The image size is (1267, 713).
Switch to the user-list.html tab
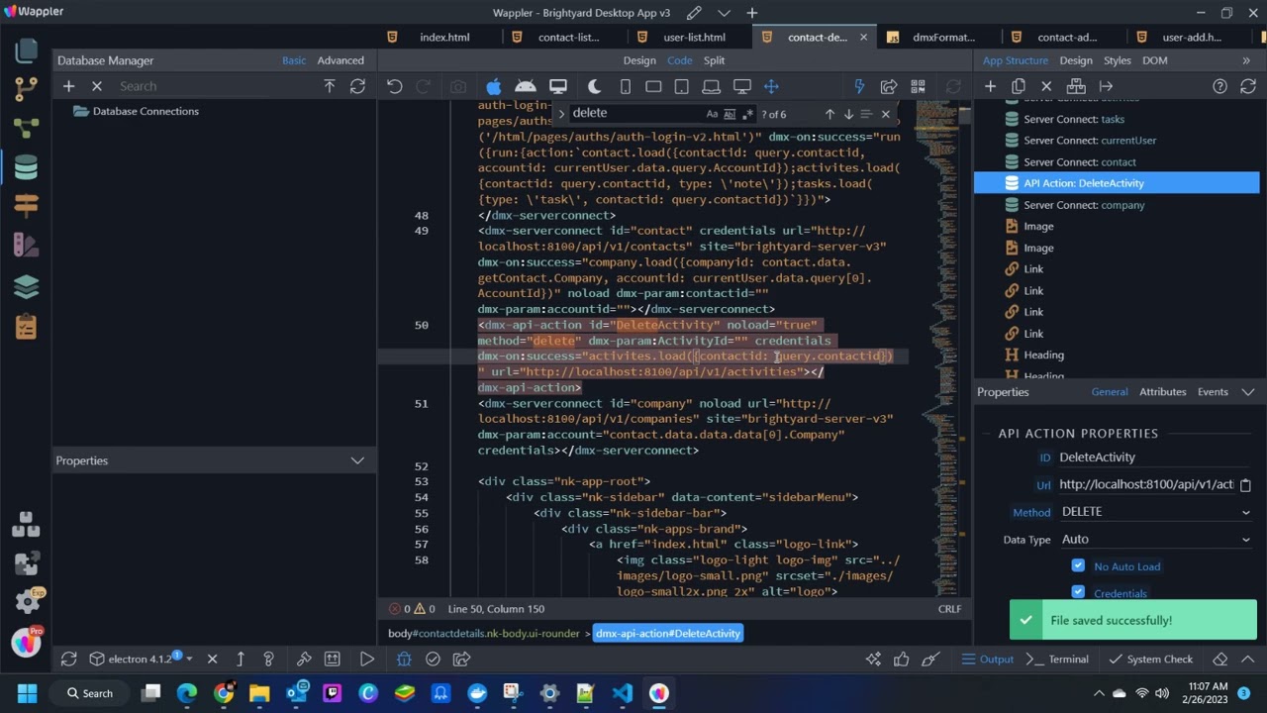click(x=694, y=38)
